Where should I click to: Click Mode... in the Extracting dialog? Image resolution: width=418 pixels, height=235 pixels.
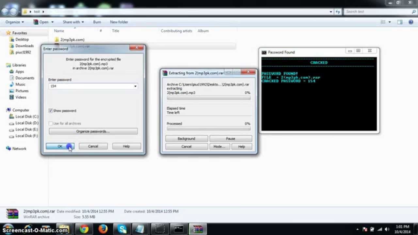[x=219, y=147]
